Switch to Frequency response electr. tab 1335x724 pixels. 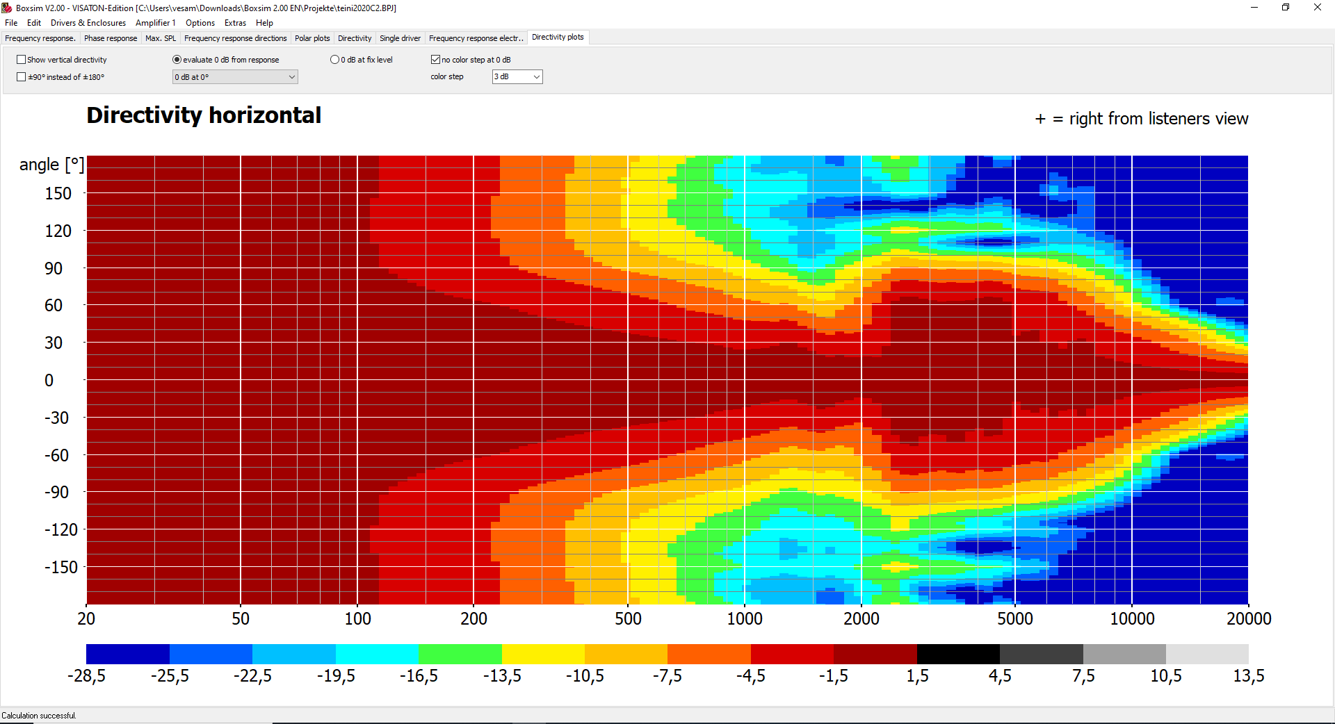coord(476,38)
